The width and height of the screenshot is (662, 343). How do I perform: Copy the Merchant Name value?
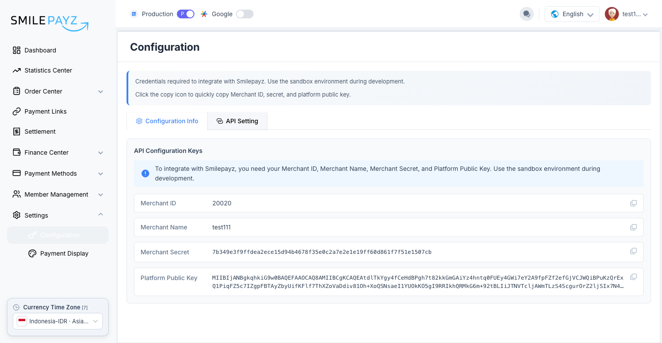[634, 227]
